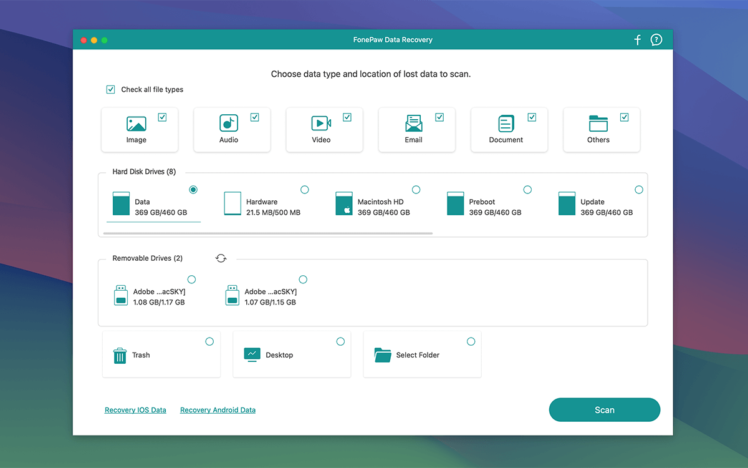Uncheck the Audio file type checkbox
Screen dimensions: 748x468
coord(254,117)
